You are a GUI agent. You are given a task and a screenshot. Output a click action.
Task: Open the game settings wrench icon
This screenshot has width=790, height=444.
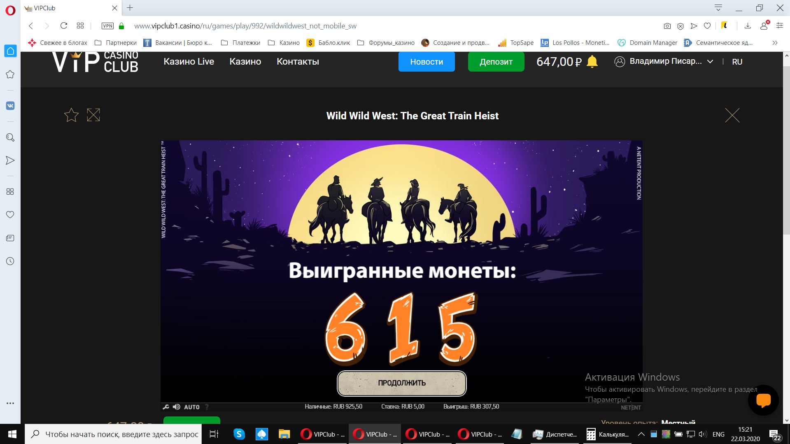pos(166,407)
